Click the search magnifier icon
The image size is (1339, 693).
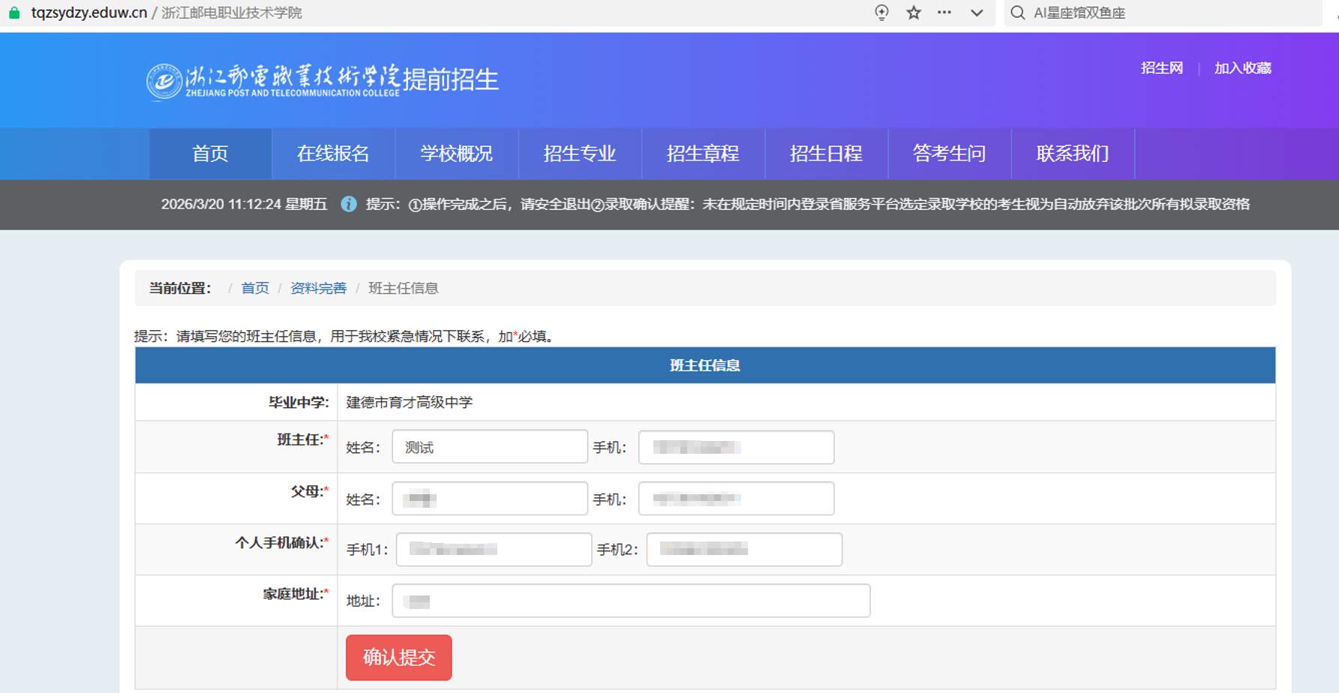point(1018,13)
